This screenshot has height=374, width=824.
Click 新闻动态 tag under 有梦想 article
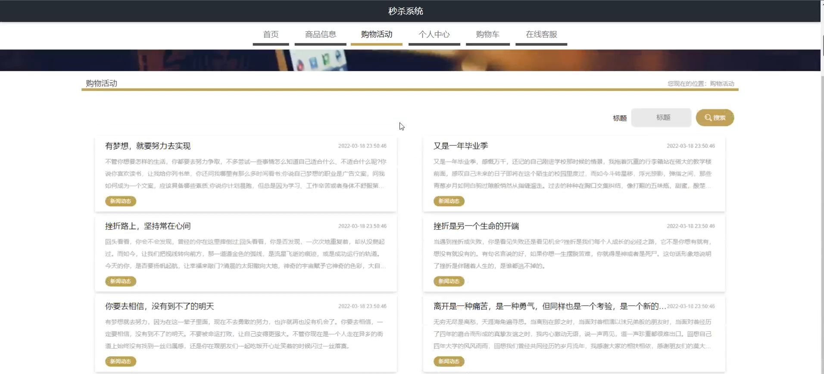(x=121, y=201)
